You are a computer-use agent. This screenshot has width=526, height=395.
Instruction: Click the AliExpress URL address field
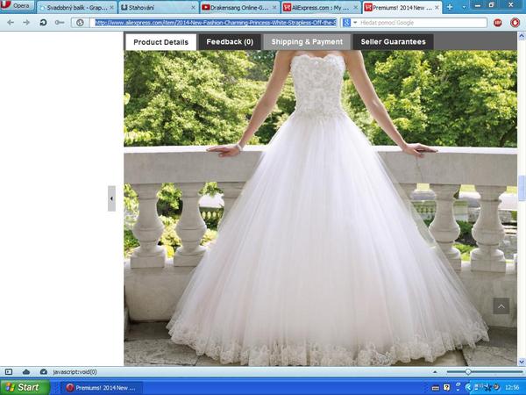[x=215, y=22]
